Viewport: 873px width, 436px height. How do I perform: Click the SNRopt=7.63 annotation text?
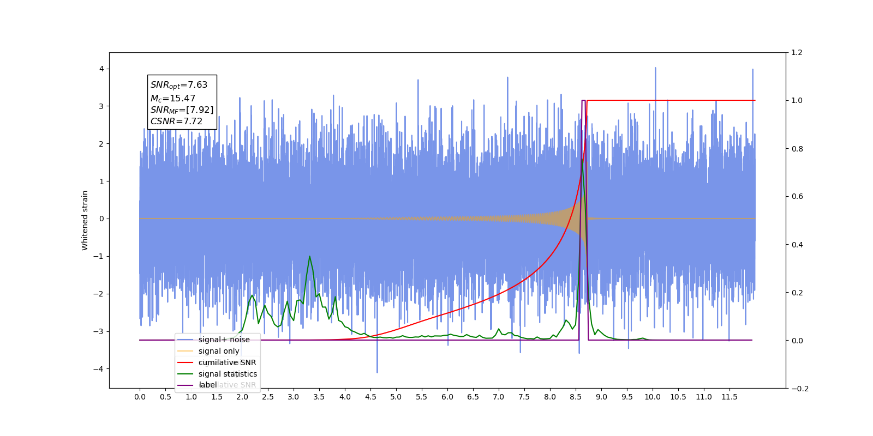(179, 85)
